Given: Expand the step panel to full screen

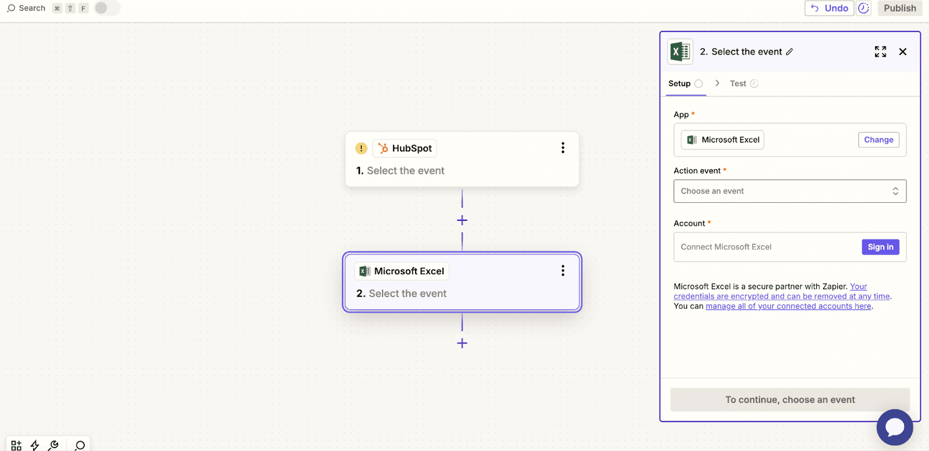Looking at the screenshot, I should (x=880, y=52).
